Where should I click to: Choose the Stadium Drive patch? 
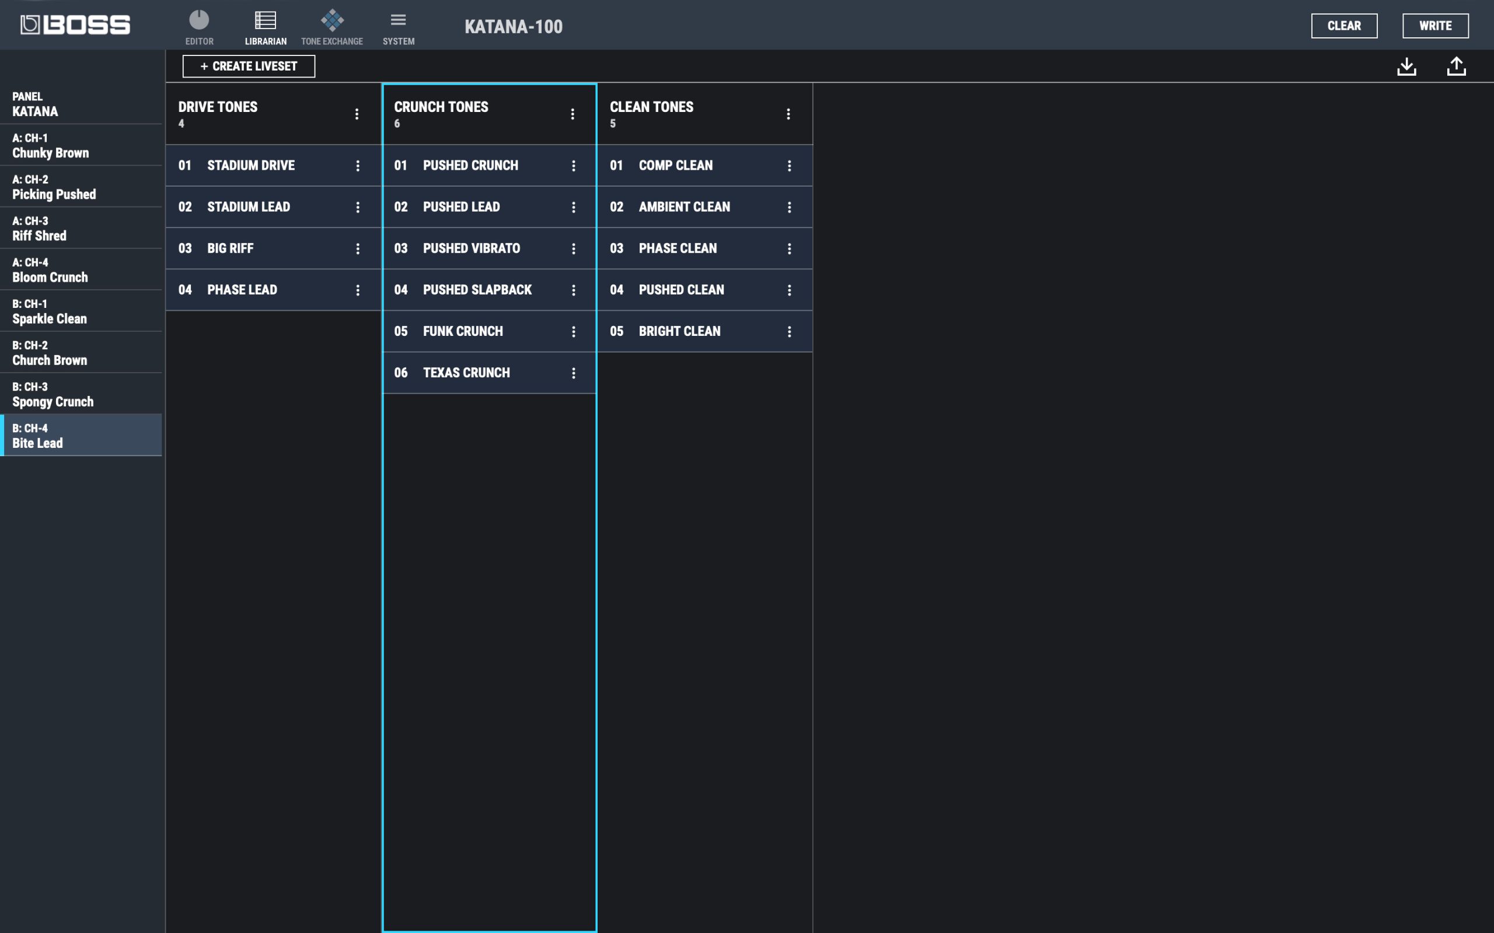point(274,166)
